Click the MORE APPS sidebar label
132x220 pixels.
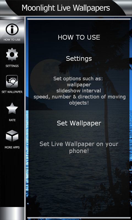point(12,147)
